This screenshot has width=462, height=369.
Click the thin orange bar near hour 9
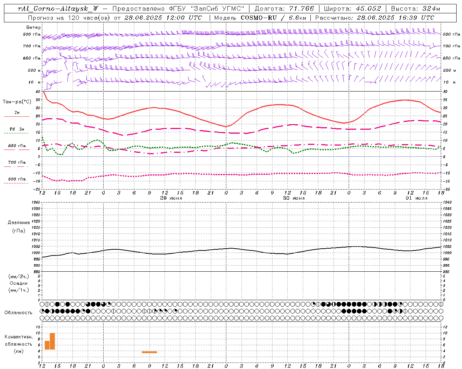[149, 352]
